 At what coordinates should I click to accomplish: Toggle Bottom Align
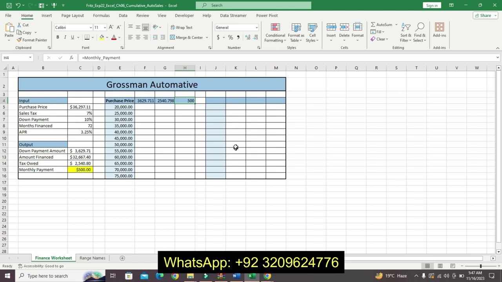pyautogui.click(x=145, y=27)
